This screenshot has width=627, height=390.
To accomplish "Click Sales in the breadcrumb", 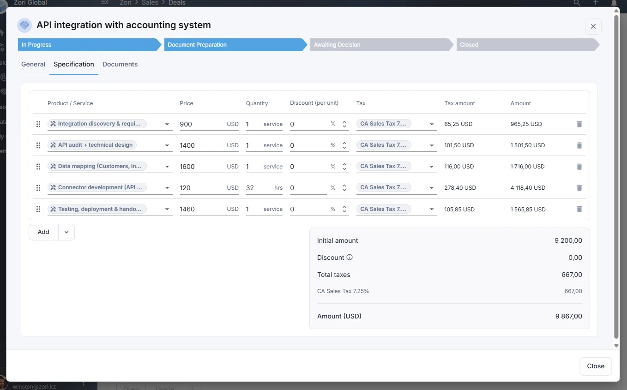I will [x=150, y=3].
